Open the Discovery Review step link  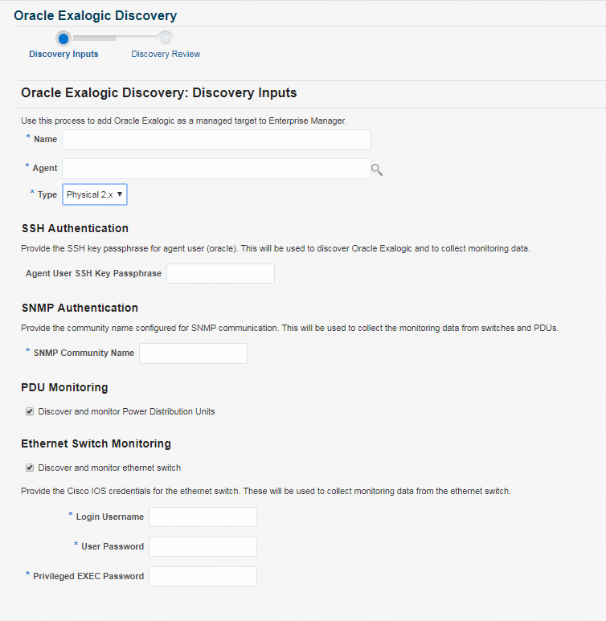point(166,54)
